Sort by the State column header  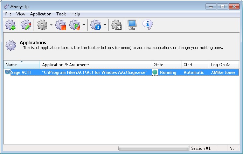tap(167, 64)
